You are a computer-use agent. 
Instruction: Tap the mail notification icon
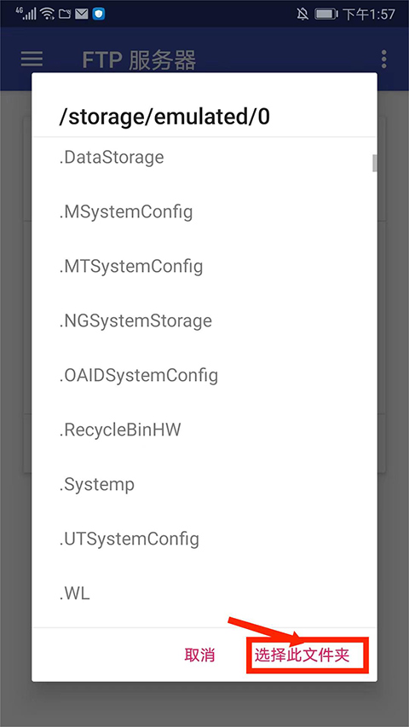point(82,14)
